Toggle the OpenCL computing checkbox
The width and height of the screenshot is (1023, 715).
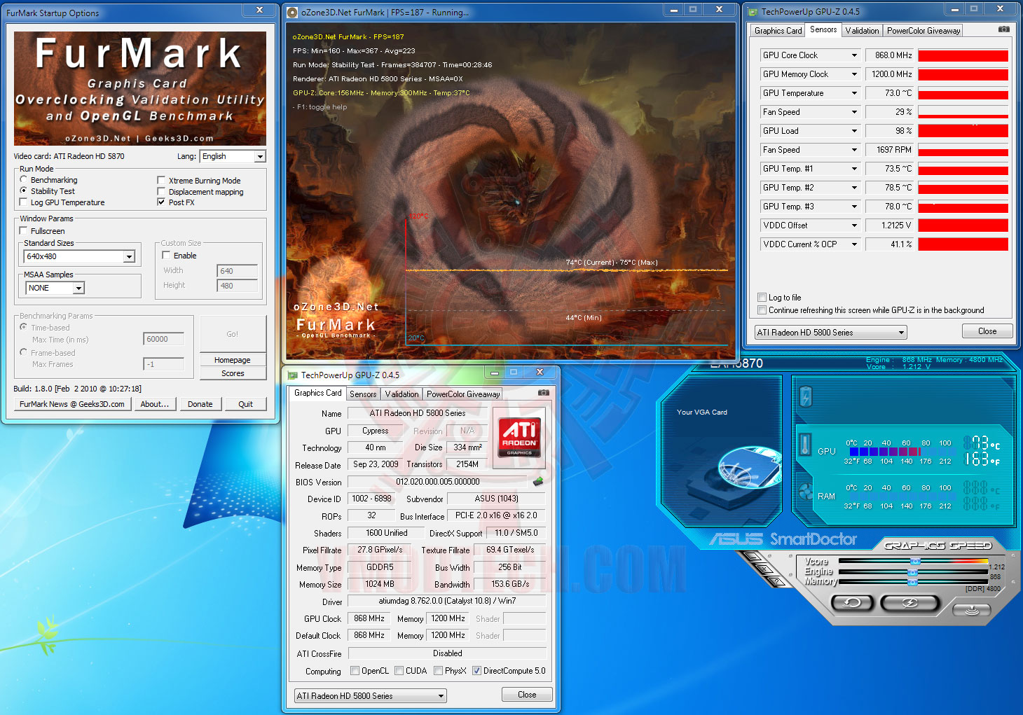pyautogui.click(x=355, y=671)
